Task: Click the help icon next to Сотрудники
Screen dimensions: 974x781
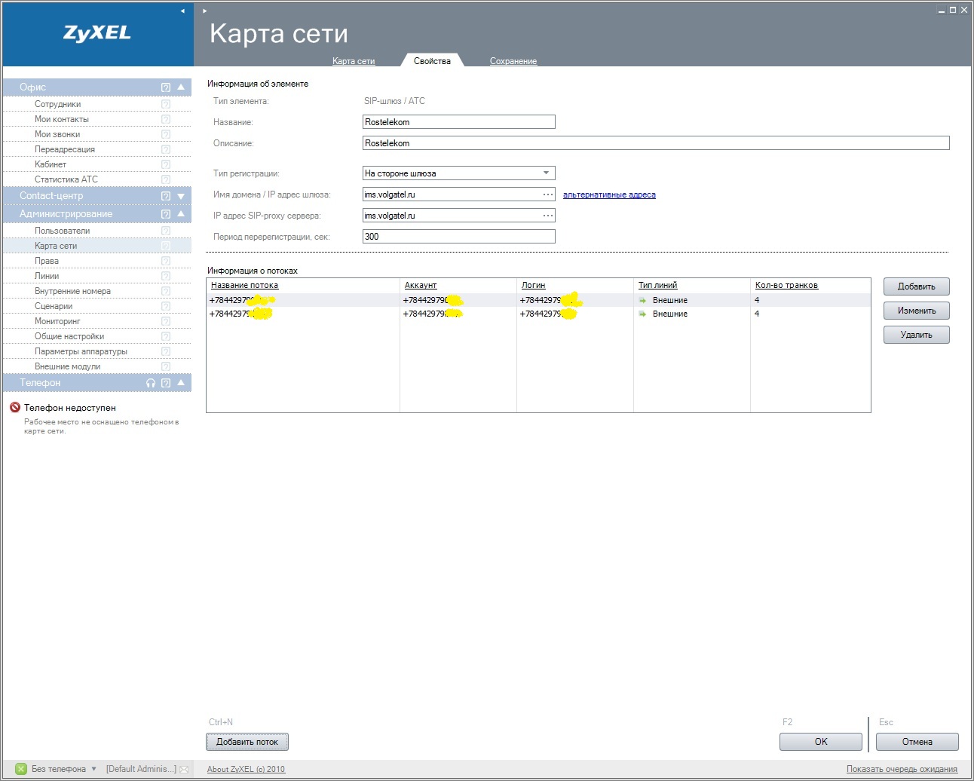Action: [166, 104]
